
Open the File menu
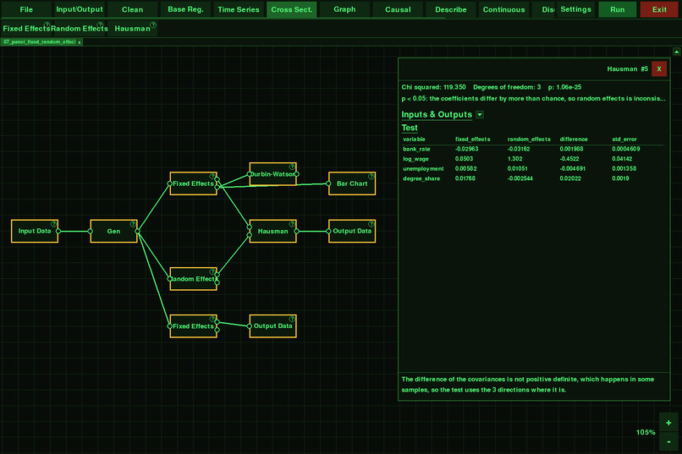(26, 9)
